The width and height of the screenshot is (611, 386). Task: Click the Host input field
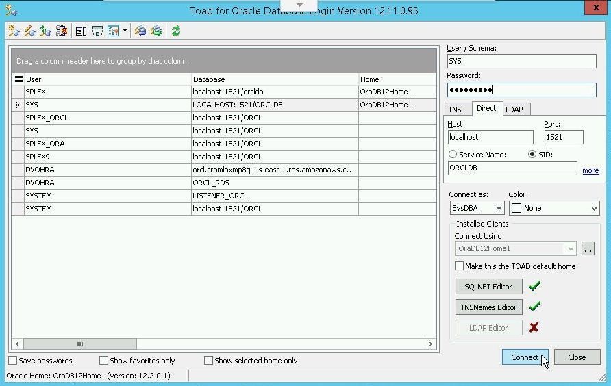(490, 137)
